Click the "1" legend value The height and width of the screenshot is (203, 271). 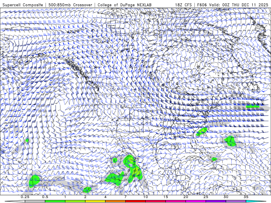pos(65,197)
